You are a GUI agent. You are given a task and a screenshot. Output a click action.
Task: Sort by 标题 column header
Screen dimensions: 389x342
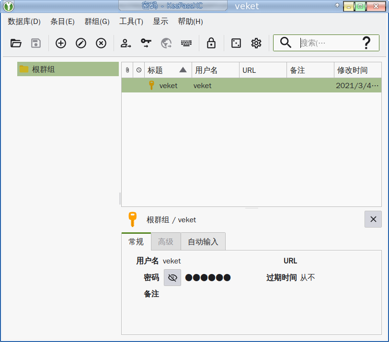point(168,70)
